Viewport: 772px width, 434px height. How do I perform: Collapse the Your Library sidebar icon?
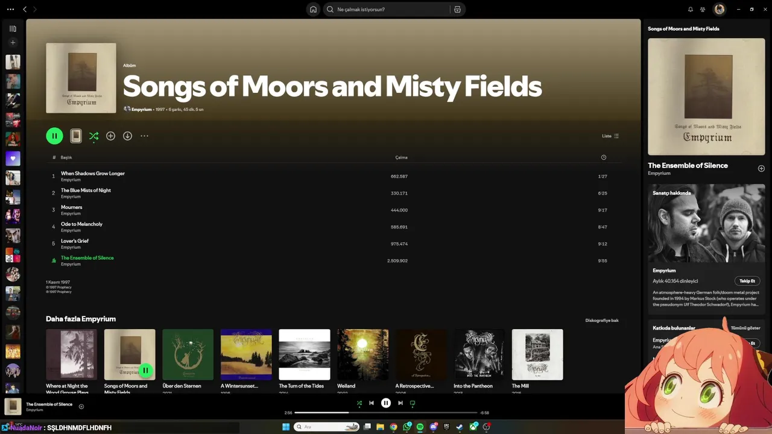click(x=13, y=28)
